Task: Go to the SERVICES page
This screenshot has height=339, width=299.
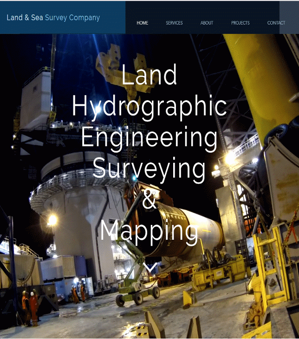Action: [x=174, y=23]
